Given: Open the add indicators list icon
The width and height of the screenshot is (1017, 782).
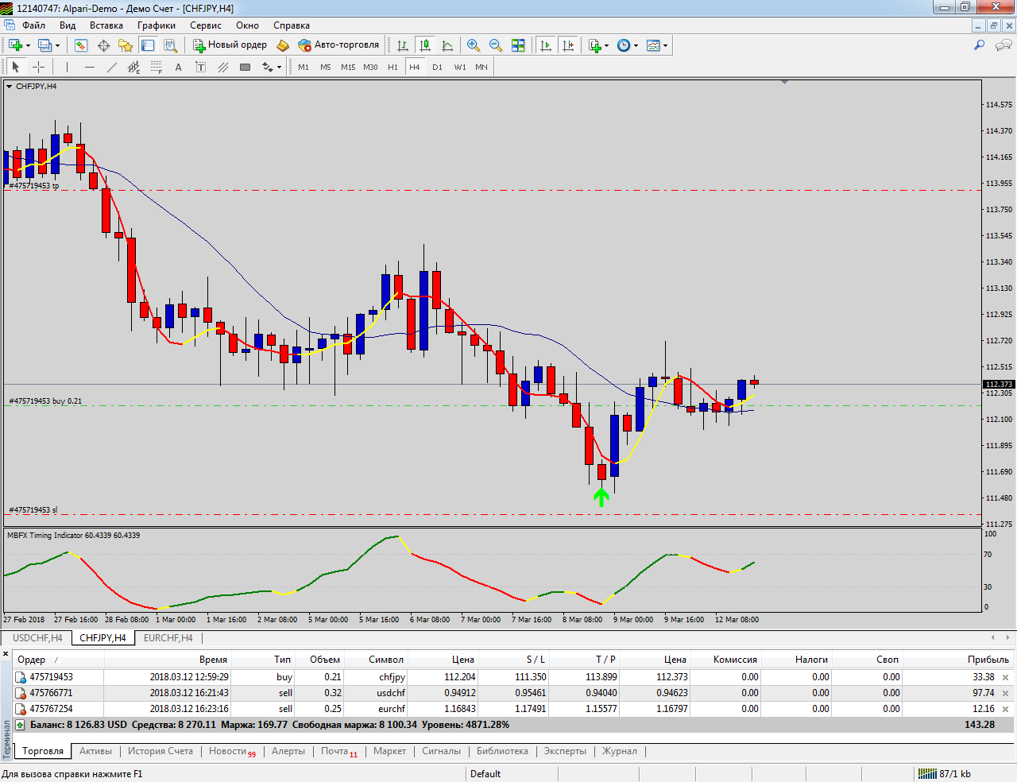Looking at the screenshot, I should coord(594,45).
